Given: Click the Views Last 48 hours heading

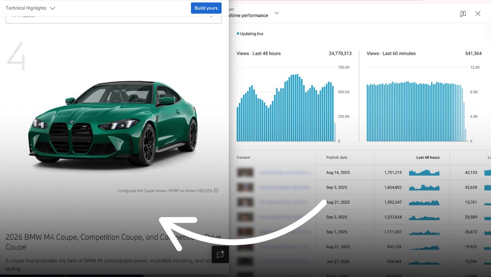Looking at the screenshot, I should pos(259,54).
